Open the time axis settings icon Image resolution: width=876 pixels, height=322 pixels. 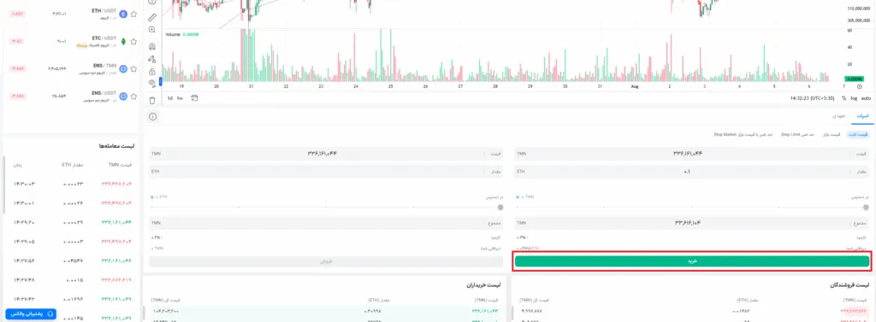[859, 86]
